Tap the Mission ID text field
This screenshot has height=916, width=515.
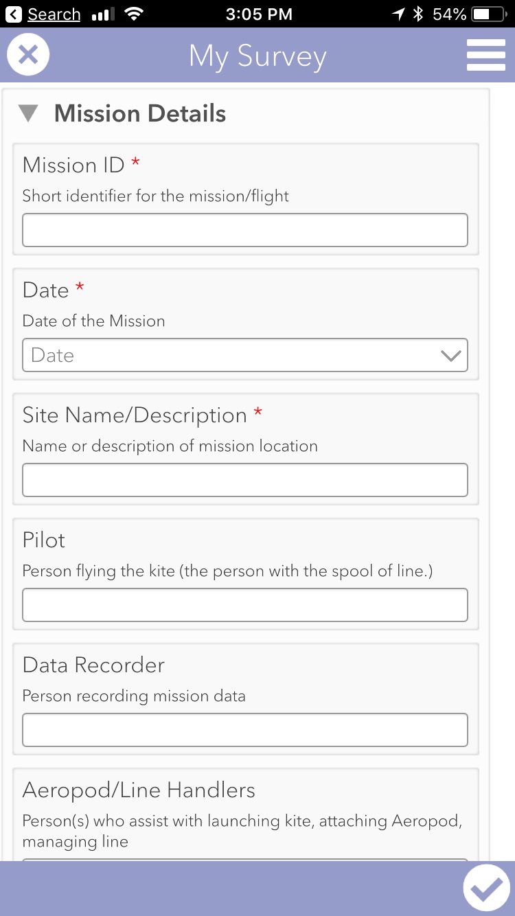245,230
